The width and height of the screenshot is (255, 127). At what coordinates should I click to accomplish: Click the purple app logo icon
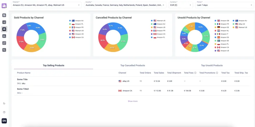(x=4, y=6)
